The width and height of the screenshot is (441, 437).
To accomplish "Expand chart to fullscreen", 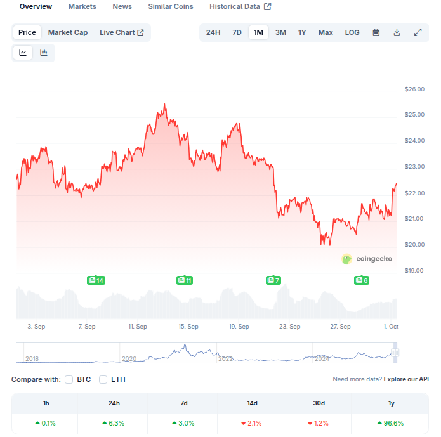I will (418, 32).
